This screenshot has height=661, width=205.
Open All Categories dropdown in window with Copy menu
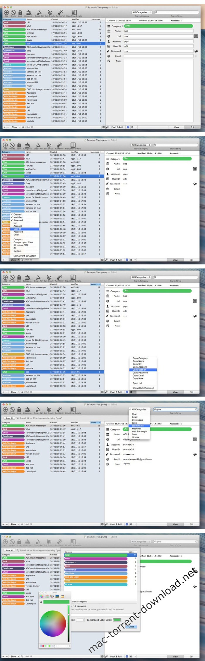tap(141, 277)
